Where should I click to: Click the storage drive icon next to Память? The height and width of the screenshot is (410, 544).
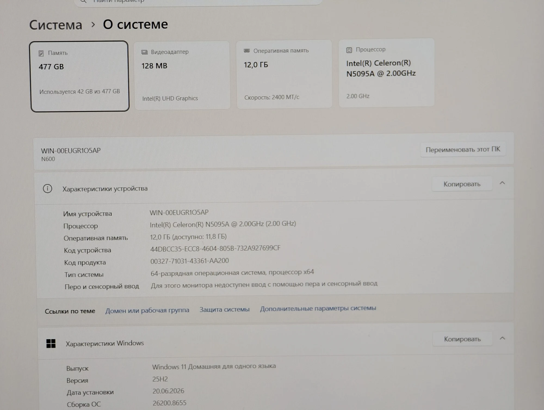click(41, 53)
